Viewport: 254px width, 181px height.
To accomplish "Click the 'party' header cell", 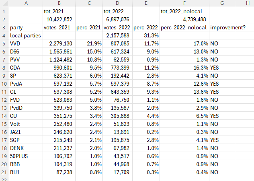I will click(x=26, y=28).
